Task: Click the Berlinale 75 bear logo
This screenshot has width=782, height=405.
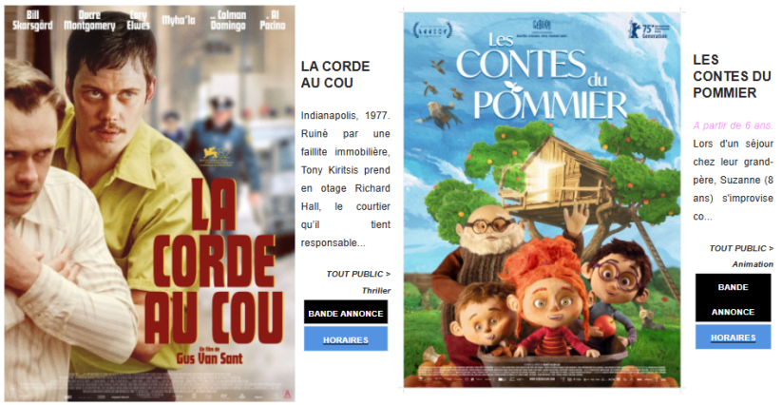Action: [x=647, y=29]
